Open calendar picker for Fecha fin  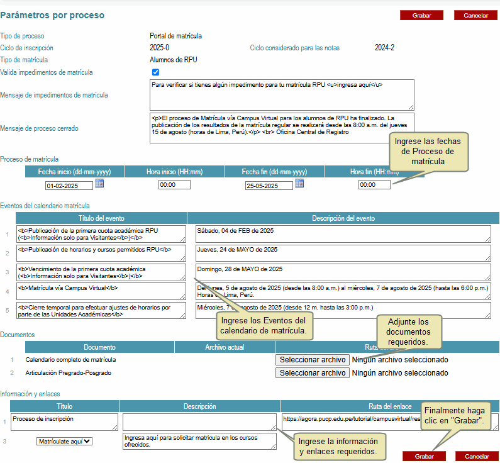299,183
